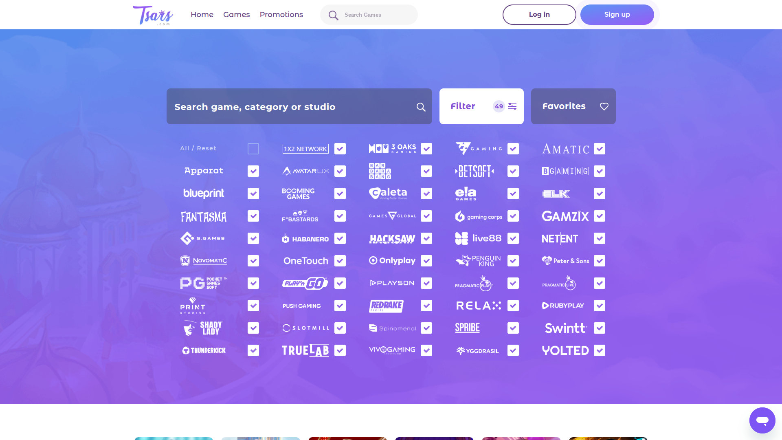This screenshot has width=782, height=440.
Task: Collapse the Filter panel
Action: [x=463, y=106]
